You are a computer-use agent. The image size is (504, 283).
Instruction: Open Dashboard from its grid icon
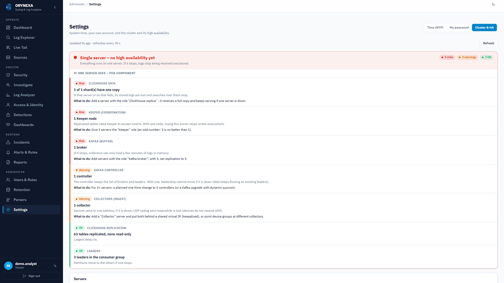pyautogui.click(x=8, y=28)
